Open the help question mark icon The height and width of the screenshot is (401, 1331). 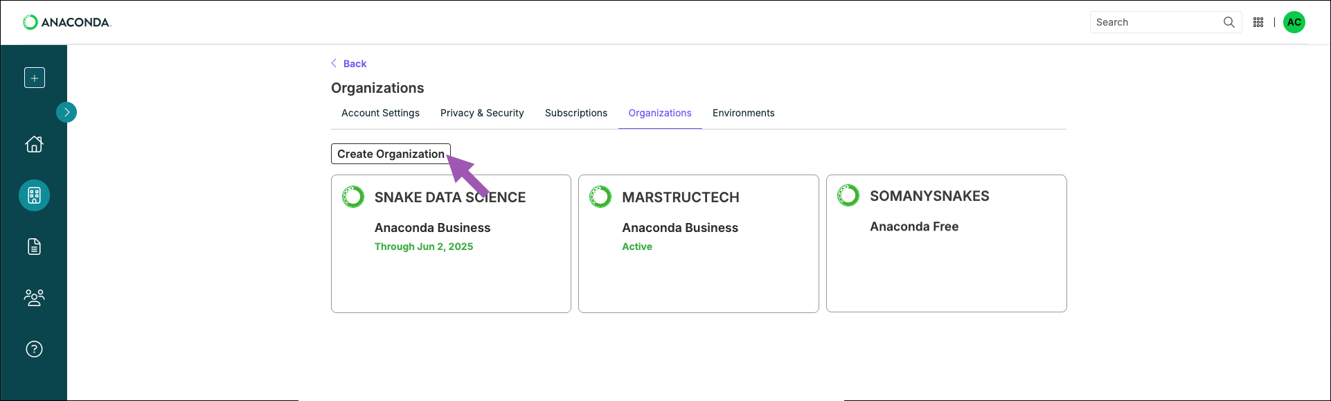pyautogui.click(x=34, y=349)
